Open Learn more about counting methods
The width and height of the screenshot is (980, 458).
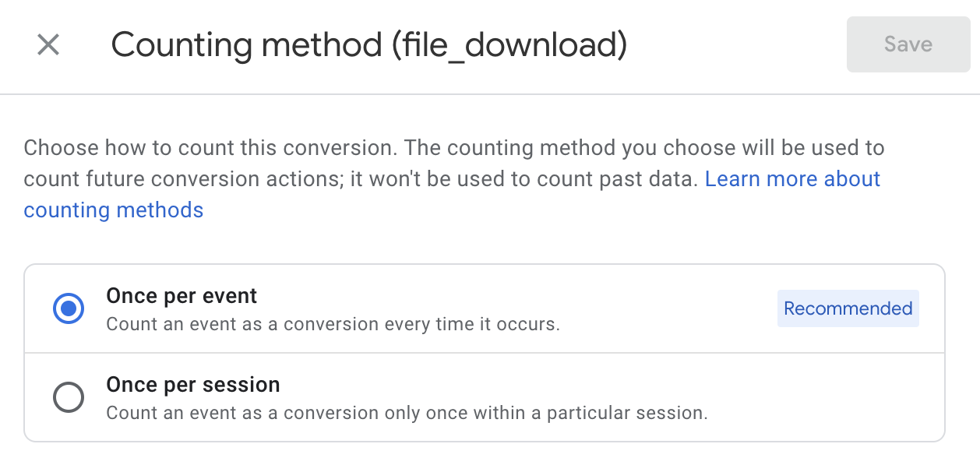791,178
